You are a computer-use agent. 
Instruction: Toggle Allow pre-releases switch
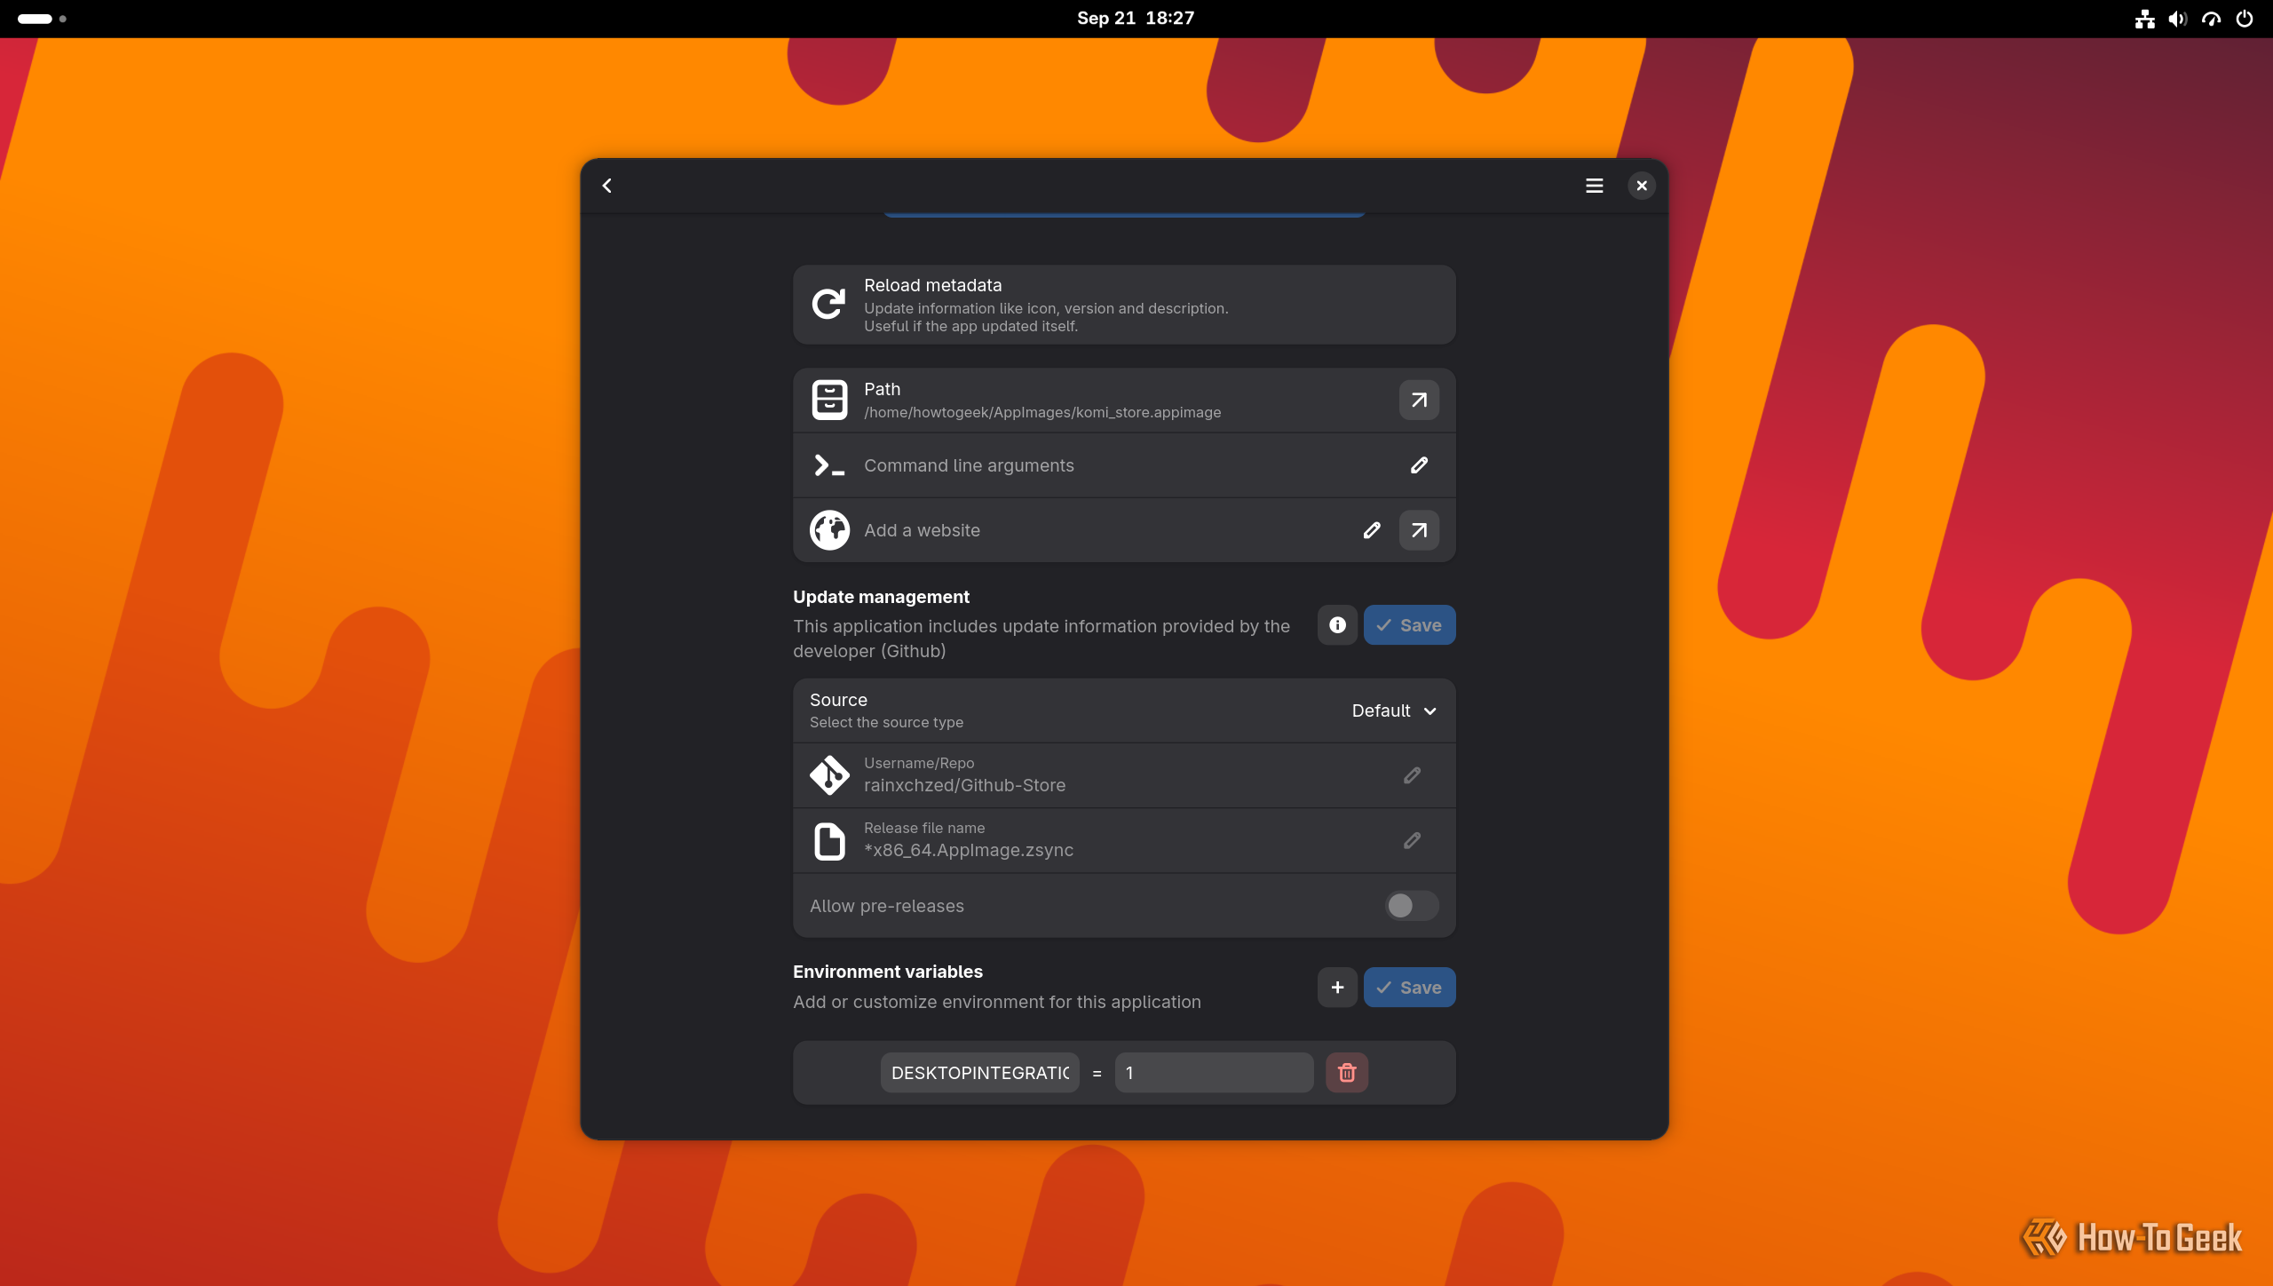[1412, 906]
